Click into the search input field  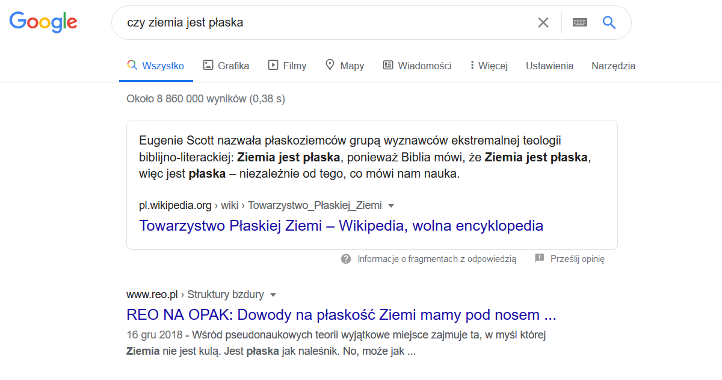click(325, 23)
